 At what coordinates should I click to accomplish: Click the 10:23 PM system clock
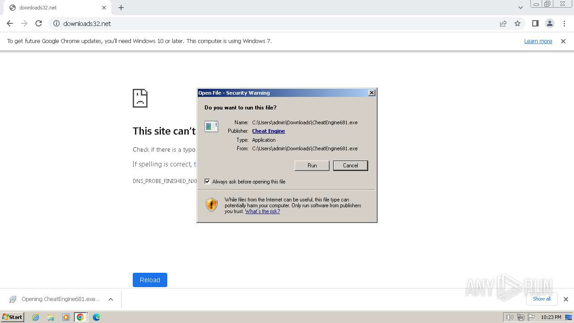click(551, 317)
